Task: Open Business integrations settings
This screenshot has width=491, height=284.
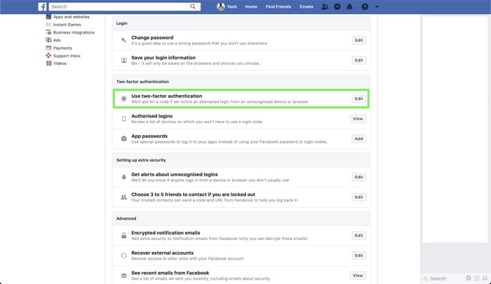Action: click(74, 32)
